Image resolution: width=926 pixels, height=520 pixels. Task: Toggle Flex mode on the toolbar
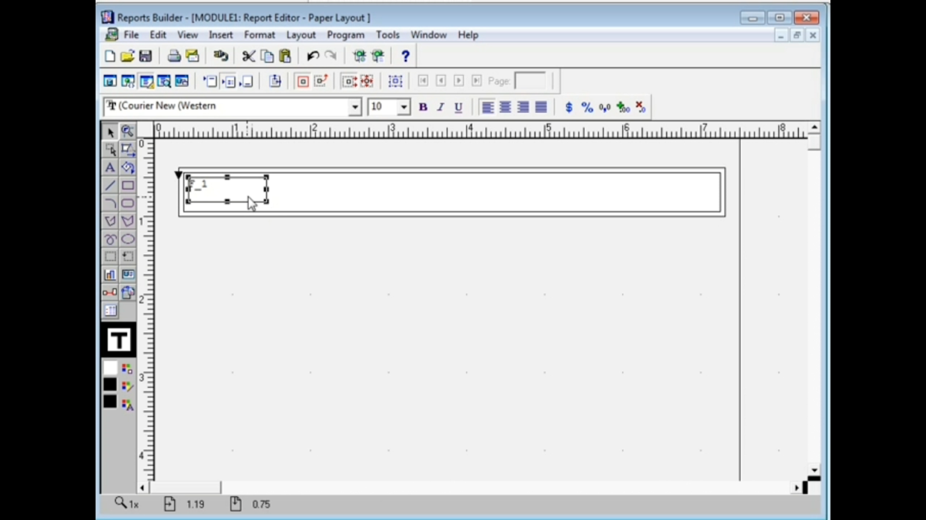(x=349, y=81)
